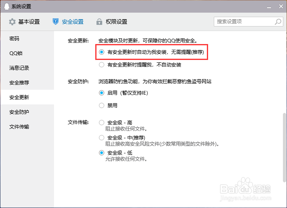This screenshot has width=287, height=208.
Task: Click the 系统设置 window title text
Action: 21,7
